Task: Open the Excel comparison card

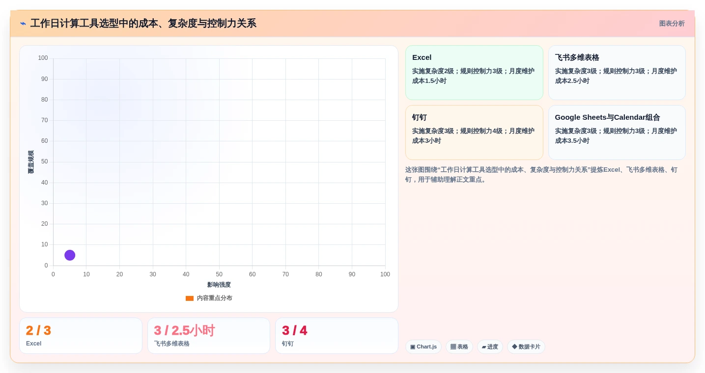Action: tap(474, 73)
